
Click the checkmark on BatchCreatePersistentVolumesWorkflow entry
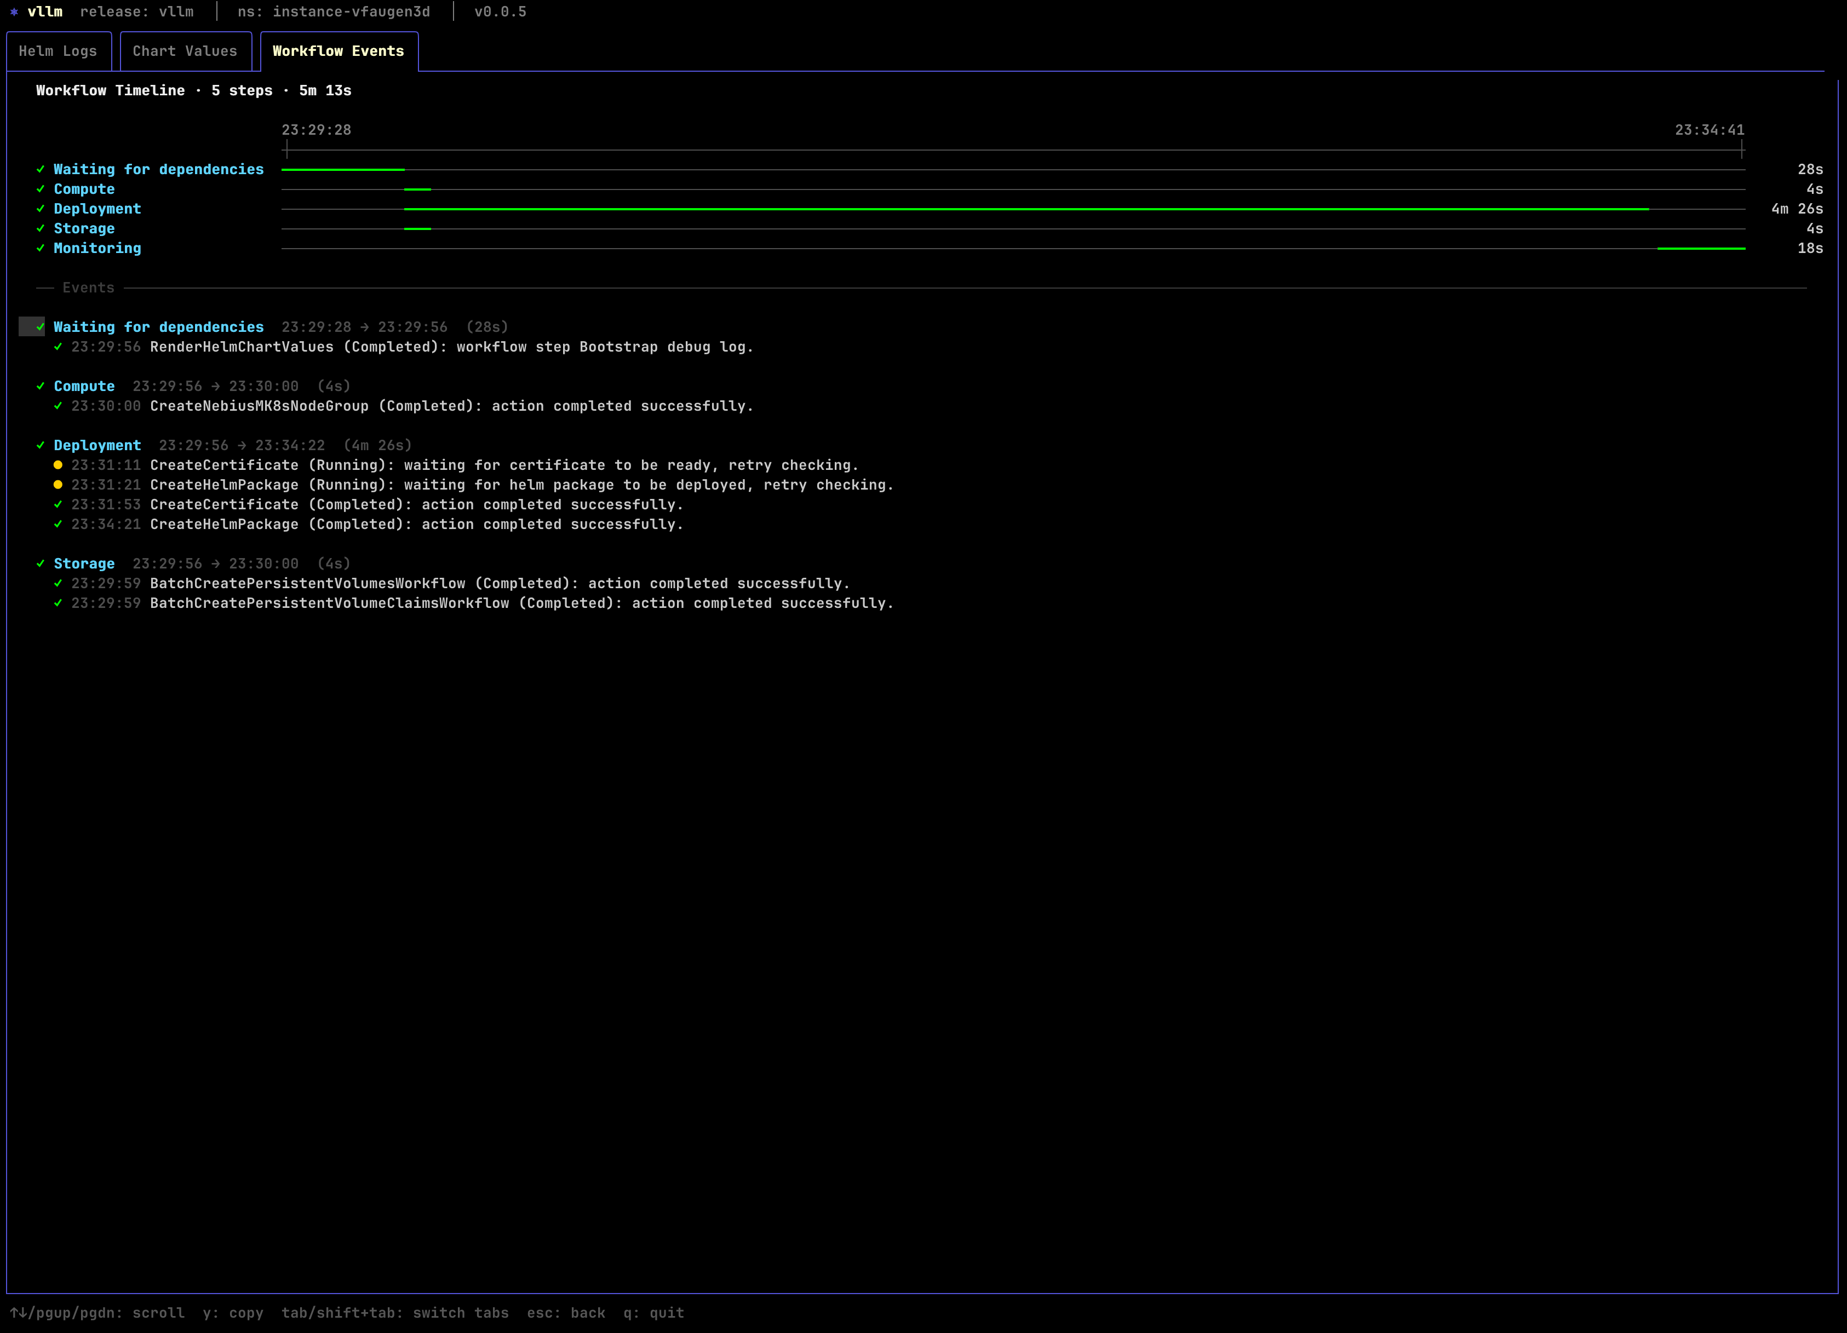tap(57, 583)
